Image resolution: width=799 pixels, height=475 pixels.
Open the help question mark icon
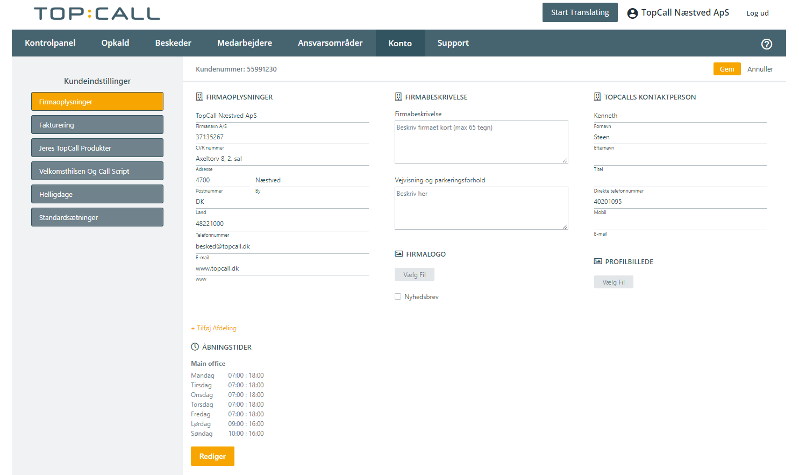point(767,44)
